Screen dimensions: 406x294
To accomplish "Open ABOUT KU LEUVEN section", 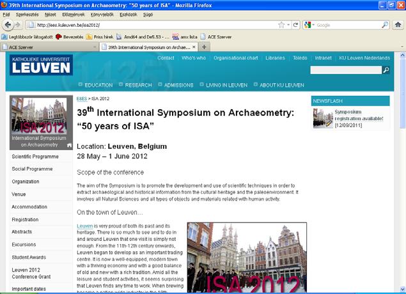I will tap(282, 85).
